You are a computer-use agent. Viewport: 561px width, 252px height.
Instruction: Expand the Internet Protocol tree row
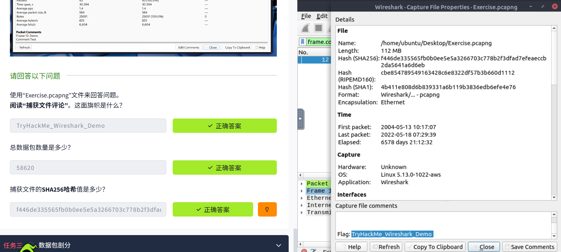(302, 205)
